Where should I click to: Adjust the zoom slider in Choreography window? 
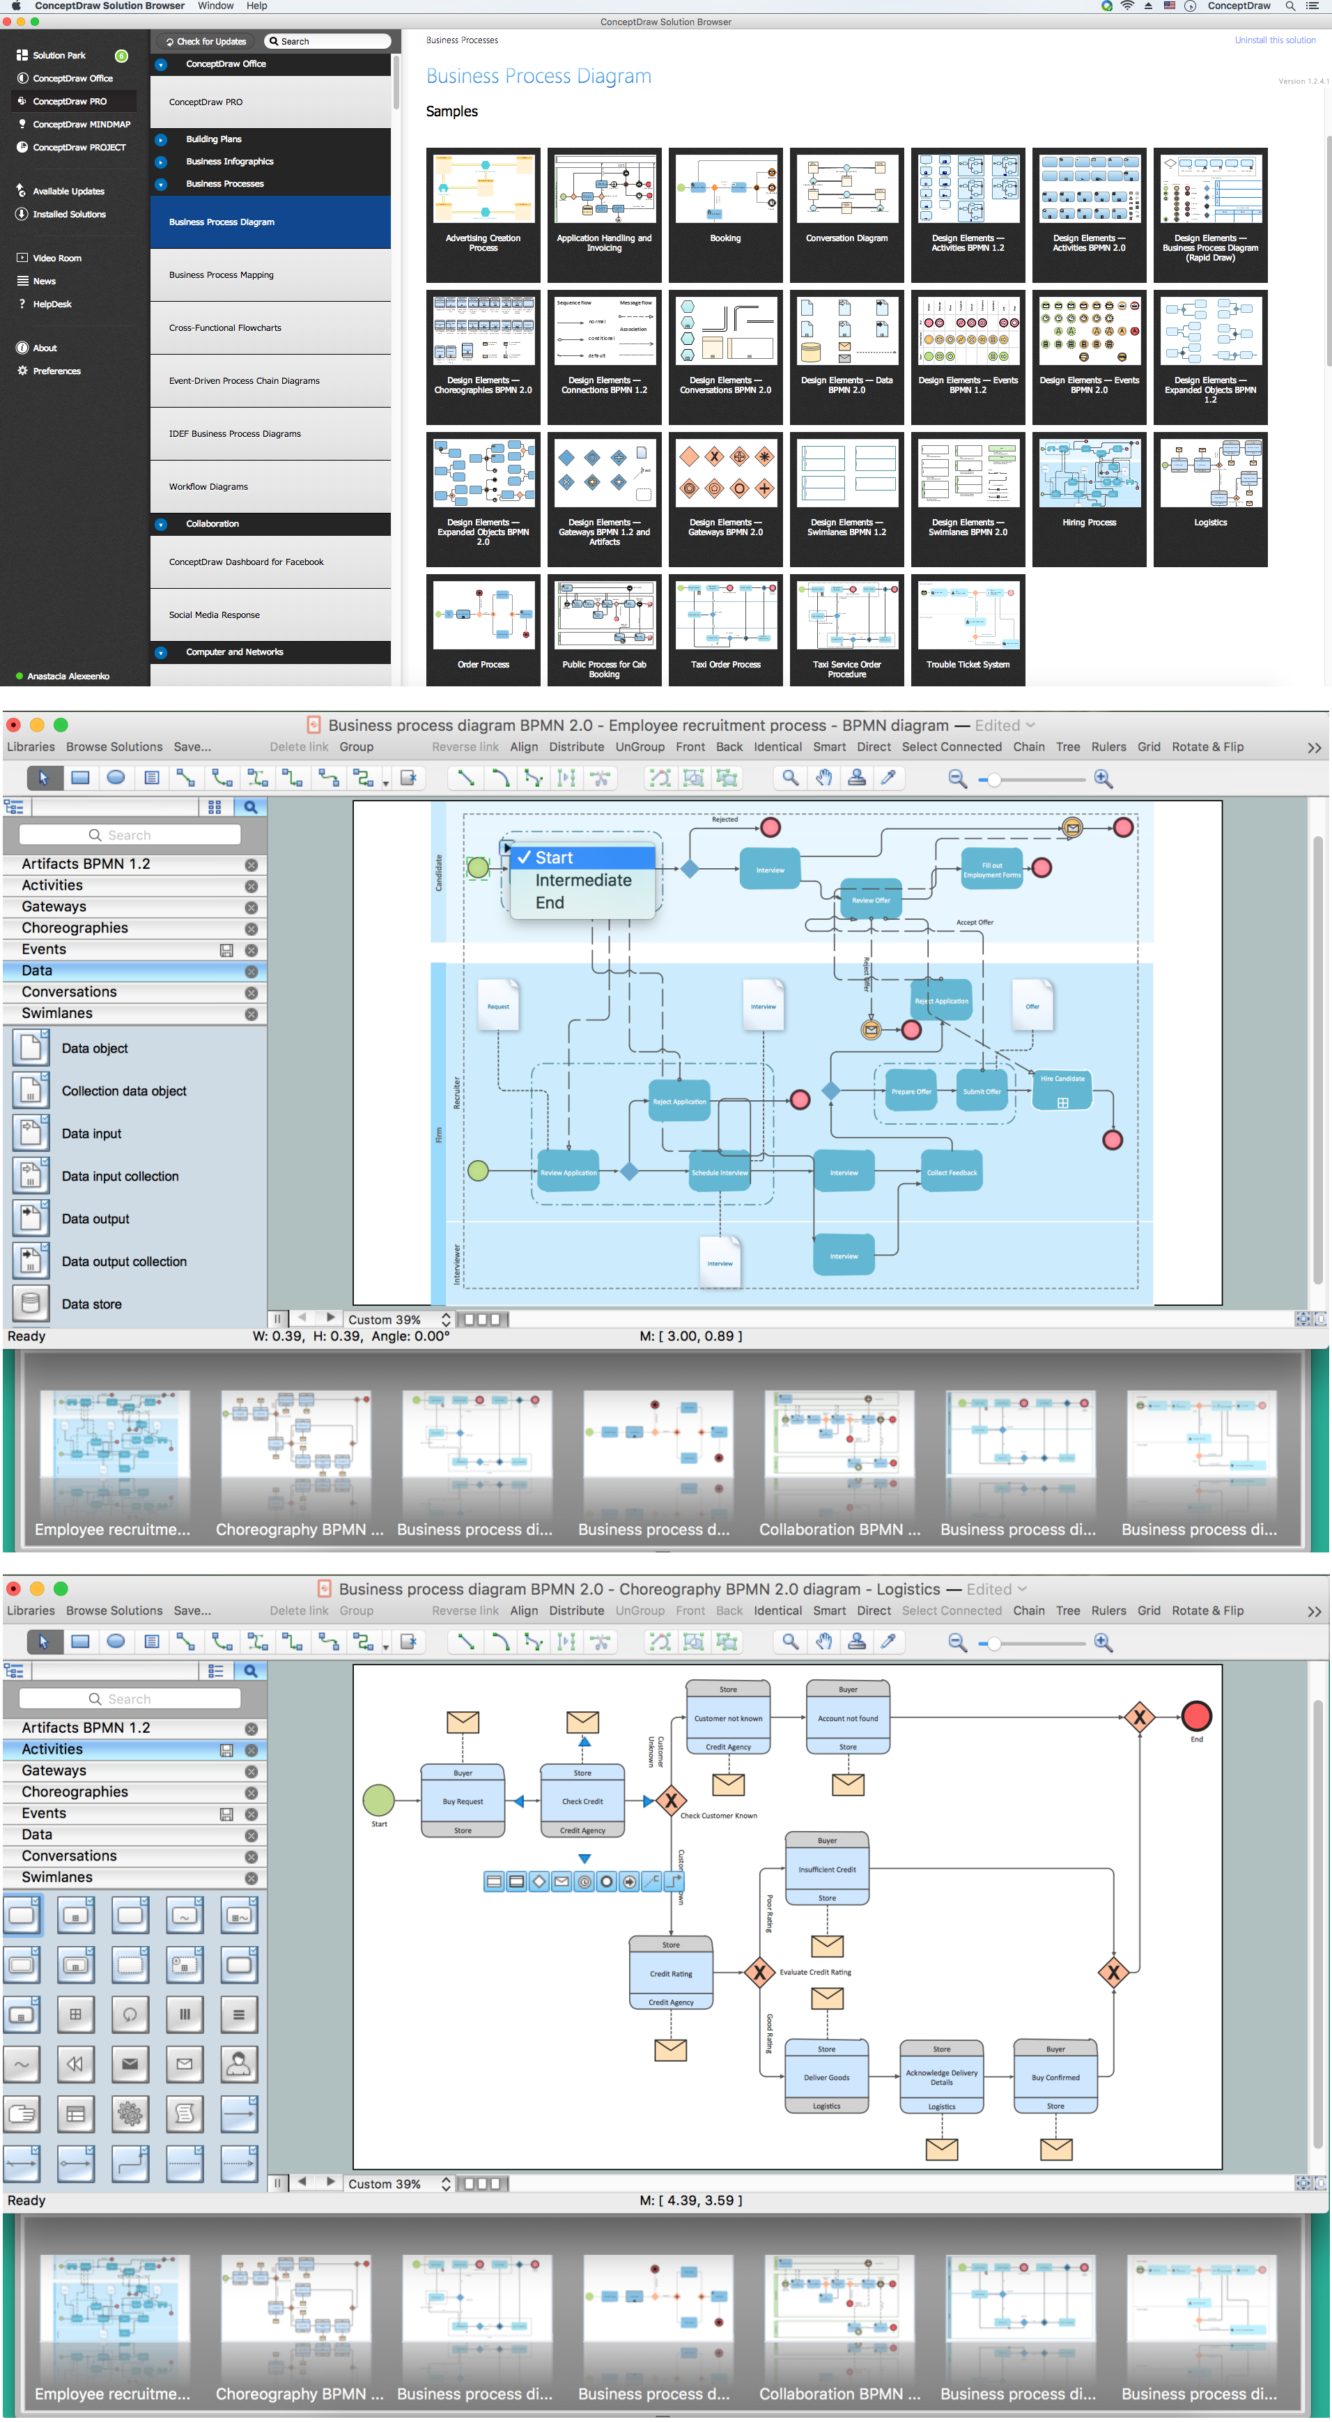[995, 1644]
